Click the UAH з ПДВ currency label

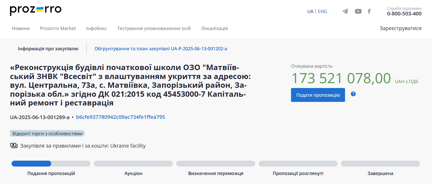406,82
